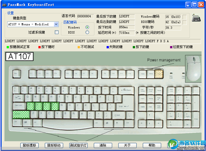Click the Delete key in the navigation cluster
This screenshot has width=206, height=151.
pos(142,107)
